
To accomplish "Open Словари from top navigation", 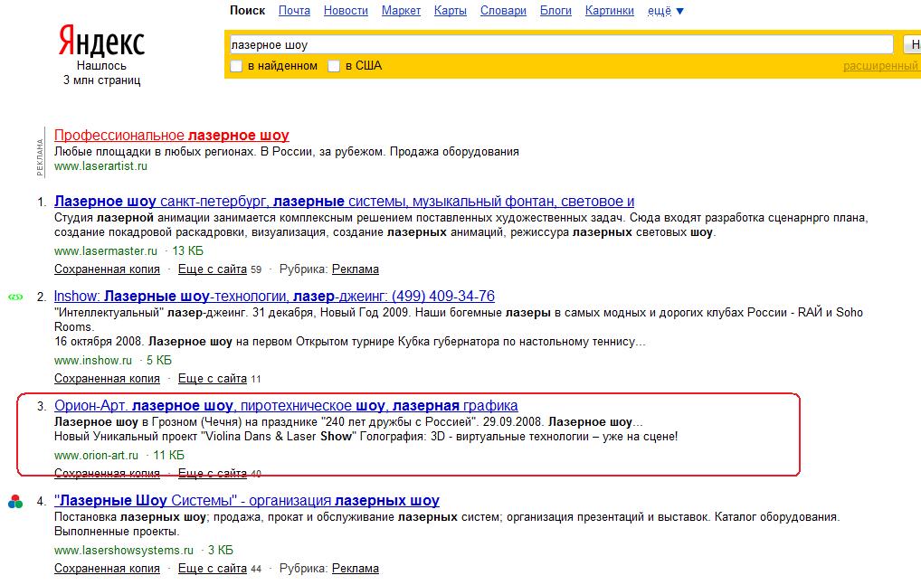I will [503, 11].
